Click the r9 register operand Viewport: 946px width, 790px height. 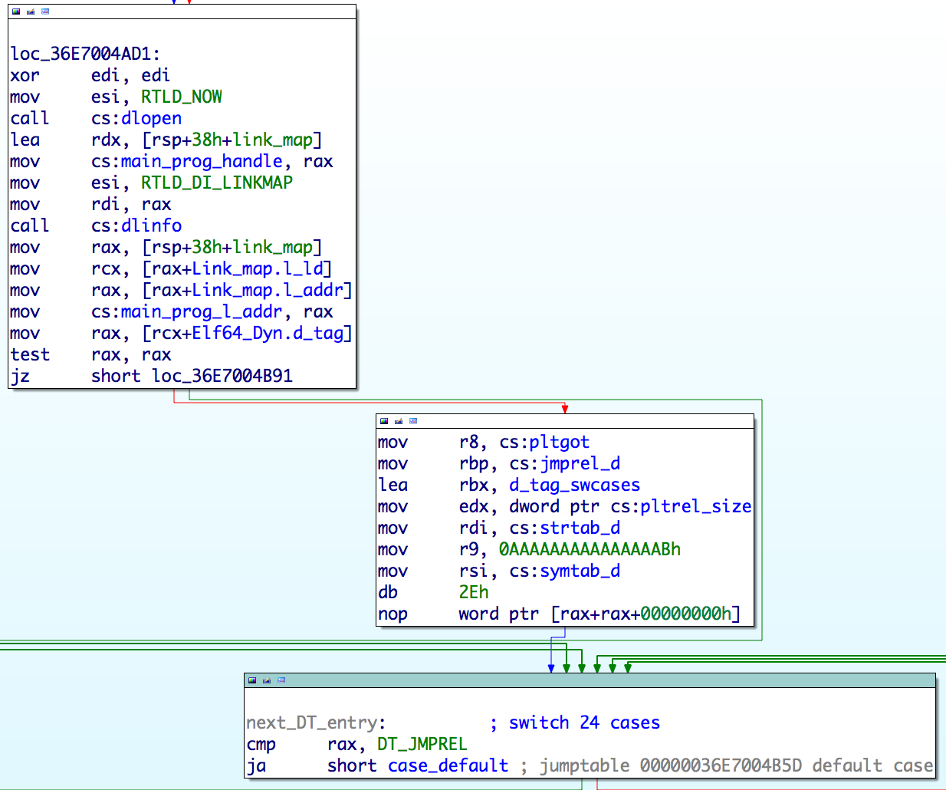[x=468, y=549]
